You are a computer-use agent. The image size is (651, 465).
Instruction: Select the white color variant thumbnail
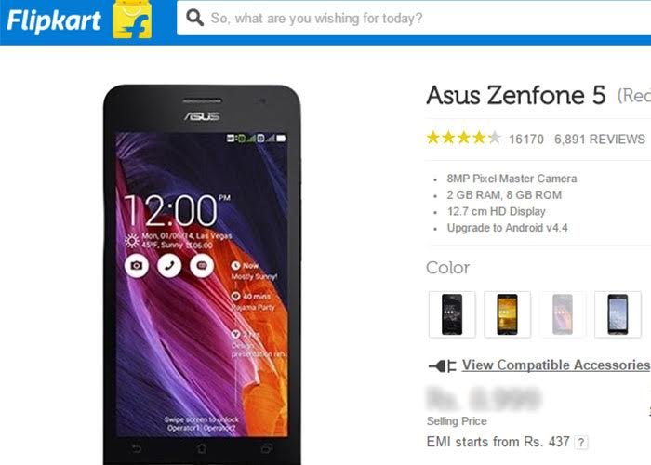618,314
